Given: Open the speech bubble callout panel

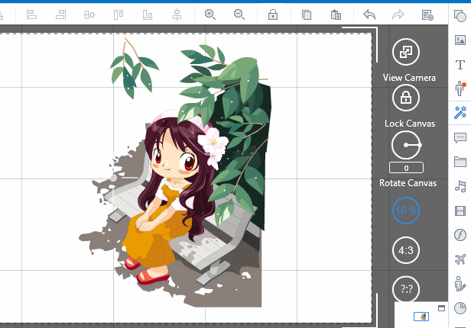Looking at the screenshot, I should click(460, 138).
